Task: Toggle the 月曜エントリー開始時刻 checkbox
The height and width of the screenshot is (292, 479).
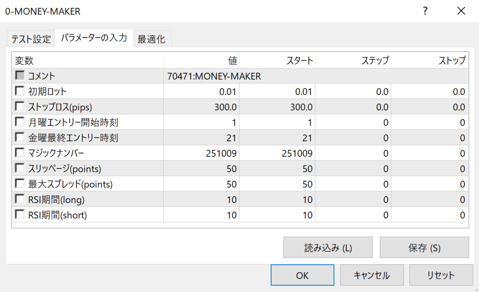Action: pos(20,122)
